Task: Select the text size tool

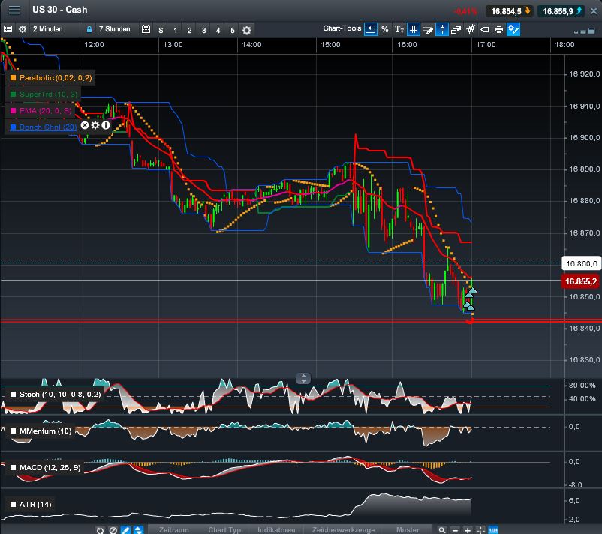Action: [x=399, y=29]
